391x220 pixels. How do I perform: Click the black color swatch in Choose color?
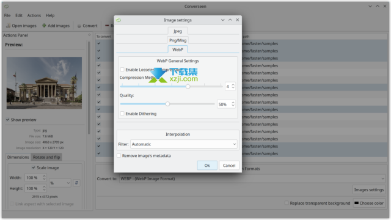tap(356, 203)
